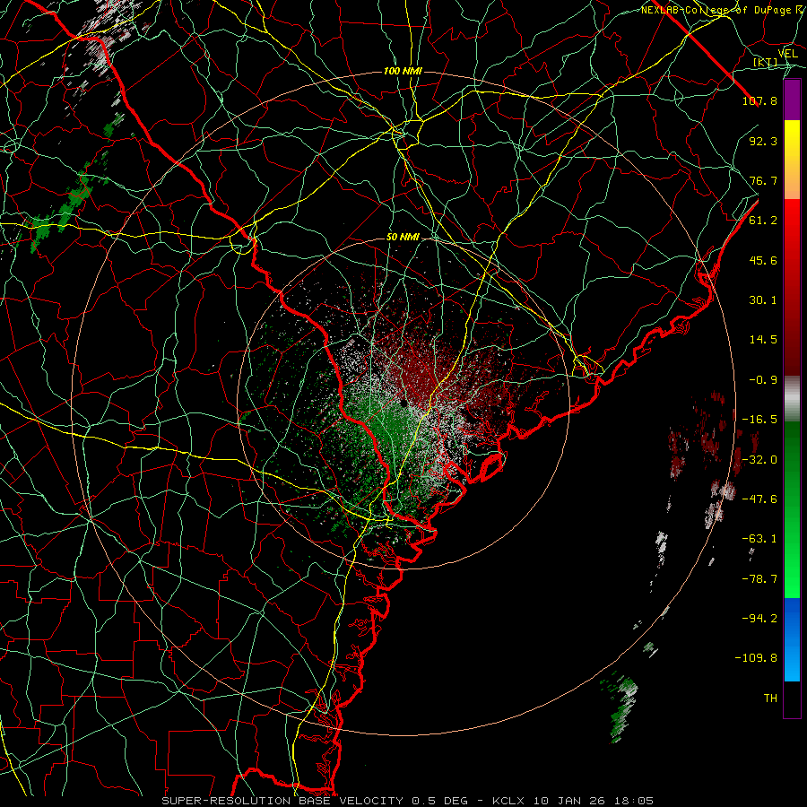The height and width of the screenshot is (807, 807).
Task: Click the -109.8 velocity scale value
Action: coord(756,658)
